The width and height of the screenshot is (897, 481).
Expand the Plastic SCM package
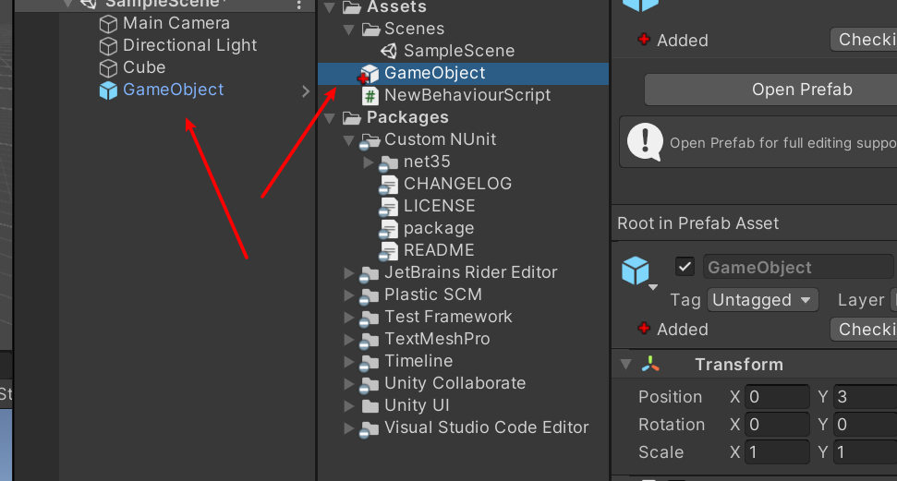coord(349,295)
